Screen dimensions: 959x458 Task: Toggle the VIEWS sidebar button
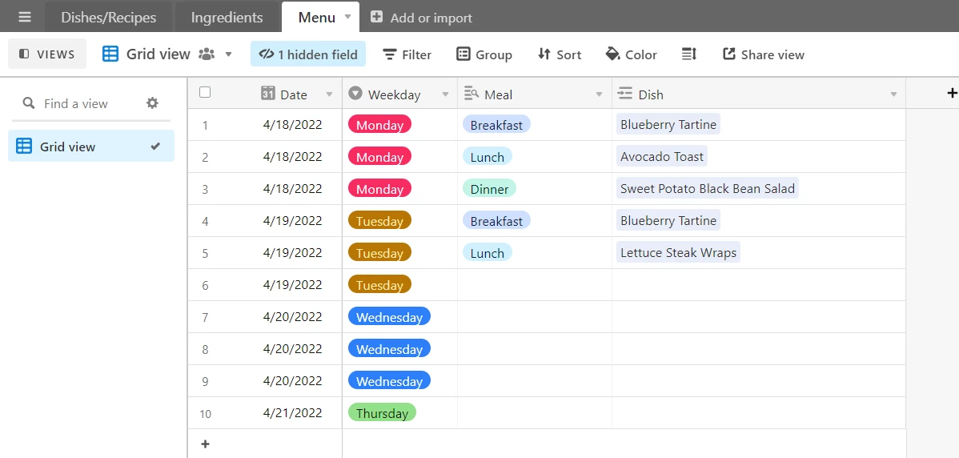(x=47, y=54)
